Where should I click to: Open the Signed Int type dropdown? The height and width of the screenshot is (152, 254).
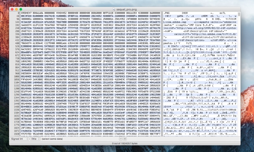tap(19, 139)
